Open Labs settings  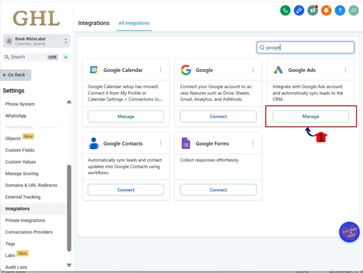10,255
